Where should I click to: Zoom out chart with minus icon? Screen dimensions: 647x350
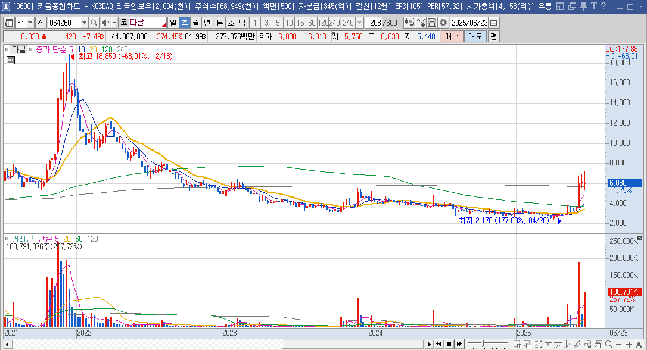618,345
